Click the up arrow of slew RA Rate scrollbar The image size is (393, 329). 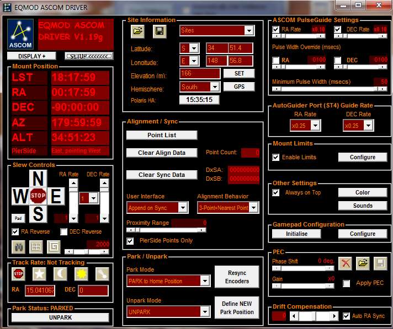point(73,183)
